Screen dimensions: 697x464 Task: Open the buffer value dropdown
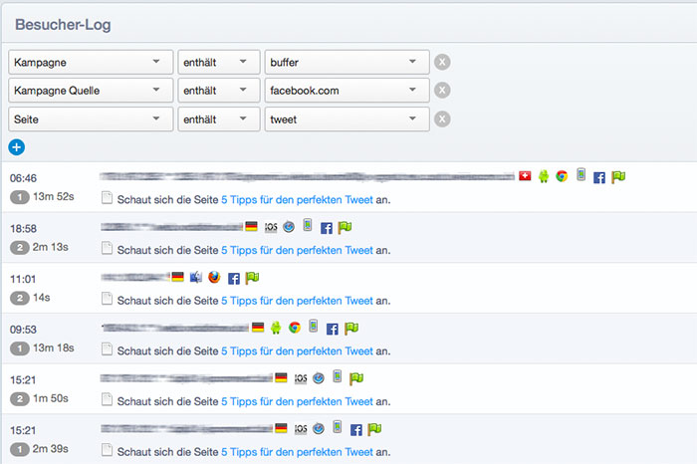[348, 62]
